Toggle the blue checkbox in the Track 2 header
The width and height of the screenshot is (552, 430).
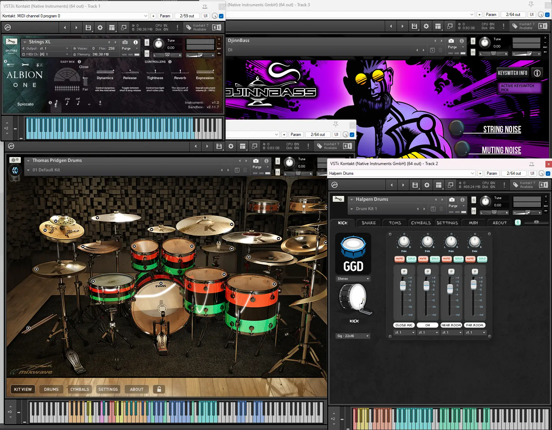click(548, 173)
